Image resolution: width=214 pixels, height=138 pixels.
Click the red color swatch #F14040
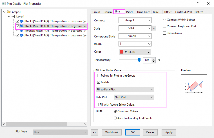[x=121, y=52]
